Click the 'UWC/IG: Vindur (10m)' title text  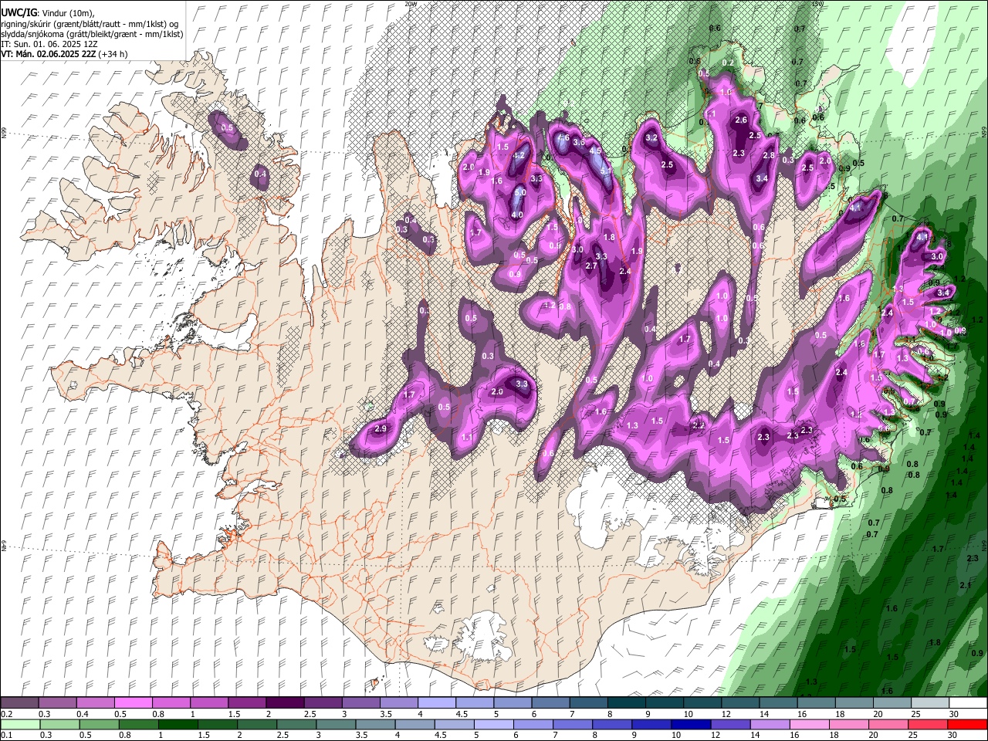pos(46,13)
